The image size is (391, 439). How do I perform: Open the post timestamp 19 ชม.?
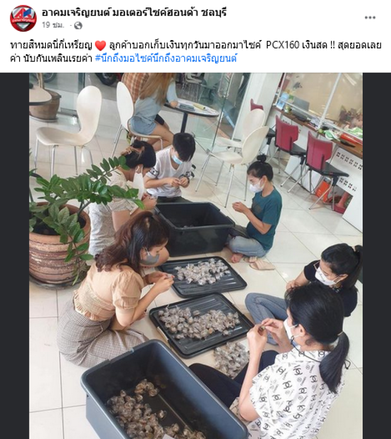[x=53, y=25]
